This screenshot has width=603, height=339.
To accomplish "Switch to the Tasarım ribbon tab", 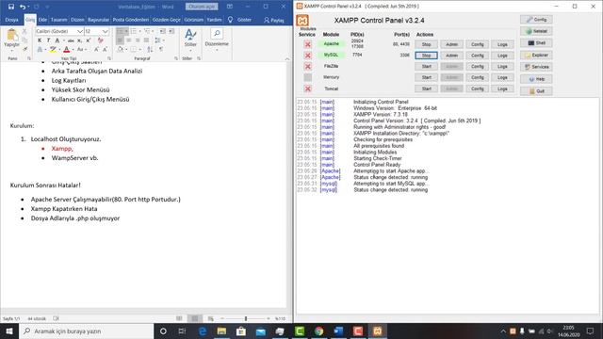I will 58,20.
